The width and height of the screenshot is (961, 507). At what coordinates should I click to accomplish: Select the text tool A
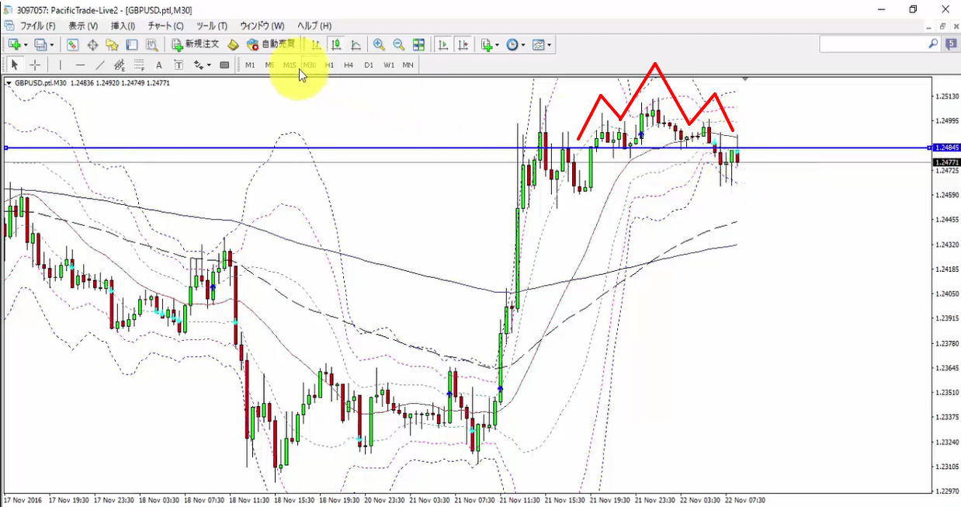[159, 65]
